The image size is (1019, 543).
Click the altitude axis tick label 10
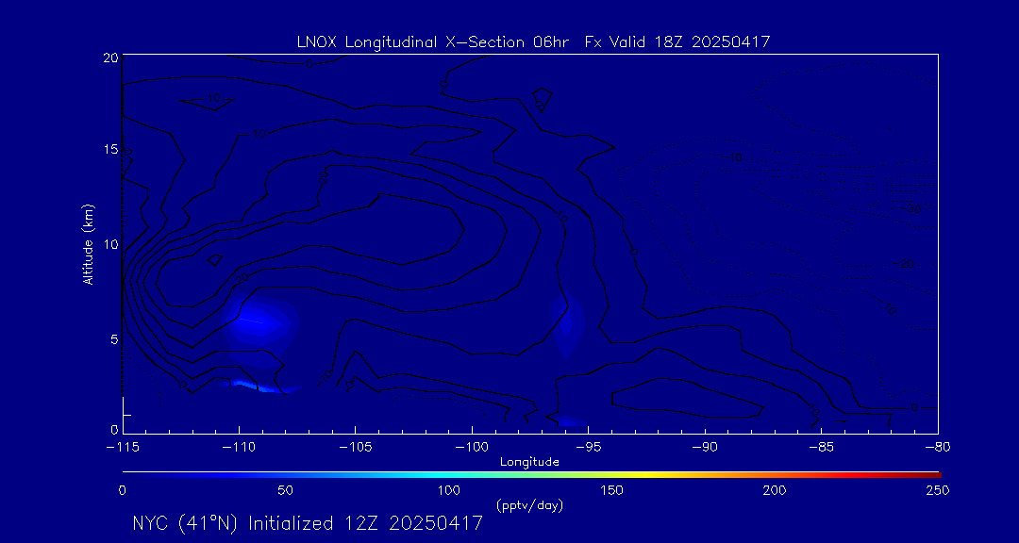point(110,245)
